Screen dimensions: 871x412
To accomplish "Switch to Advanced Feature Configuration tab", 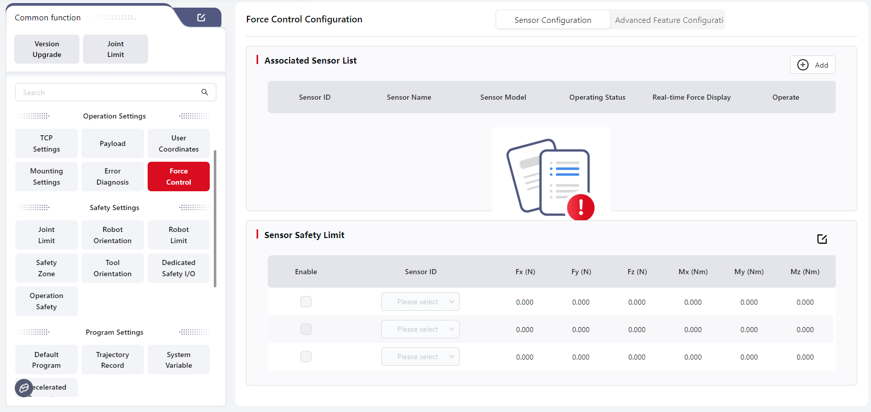I will pyautogui.click(x=668, y=20).
